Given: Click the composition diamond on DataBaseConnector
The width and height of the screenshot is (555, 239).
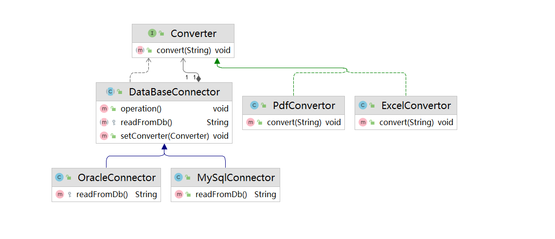Looking at the screenshot, I should point(198,78).
